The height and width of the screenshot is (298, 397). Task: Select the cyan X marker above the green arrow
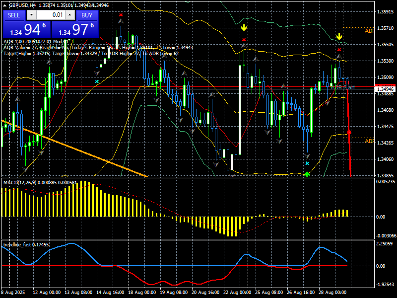coord(307,163)
